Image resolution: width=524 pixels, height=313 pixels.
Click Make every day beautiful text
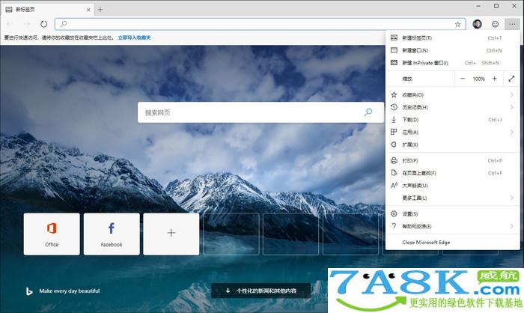click(x=70, y=291)
